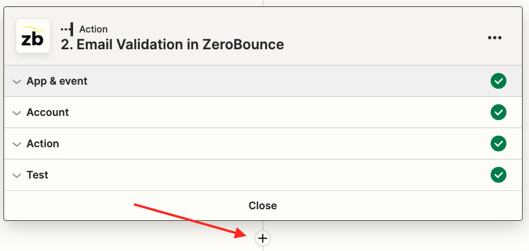
Task: Click green checkmark on Action row
Action: point(498,144)
